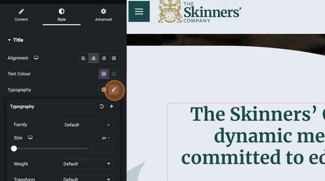Image resolution: width=325 pixels, height=181 pixels.
Task: Align title text left
Action: point(83,58)
